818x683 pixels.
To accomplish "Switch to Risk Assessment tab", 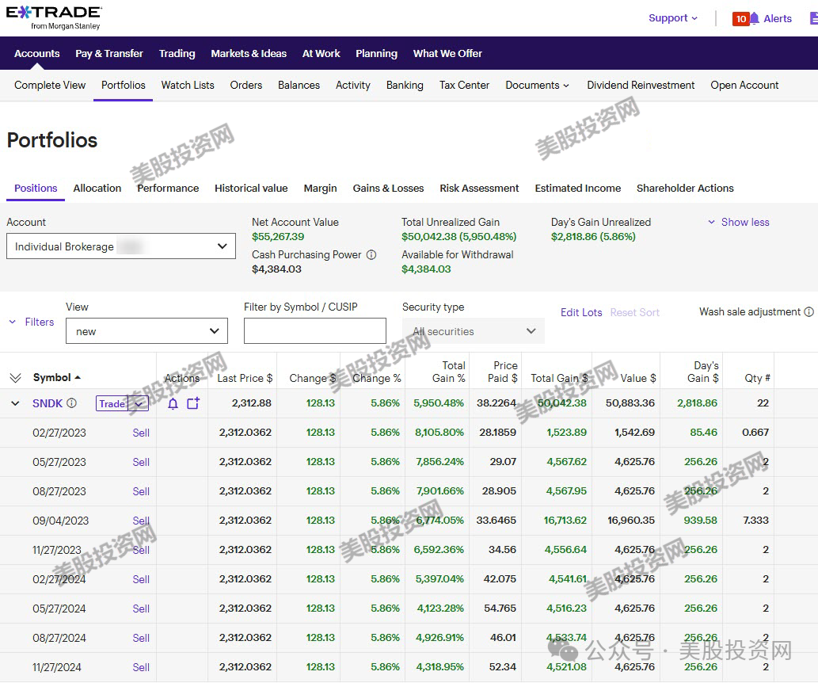I will 479,188.
